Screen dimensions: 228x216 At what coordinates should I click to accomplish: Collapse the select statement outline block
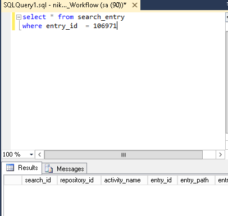pos(19,17)
